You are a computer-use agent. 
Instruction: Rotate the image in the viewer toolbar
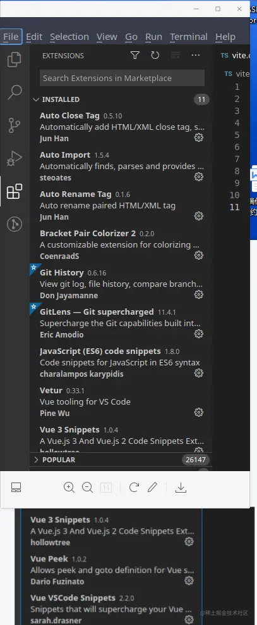click(x=134, y=487)
